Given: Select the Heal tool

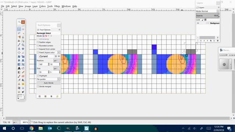Looking at the screenshot, I should point(23,84).
